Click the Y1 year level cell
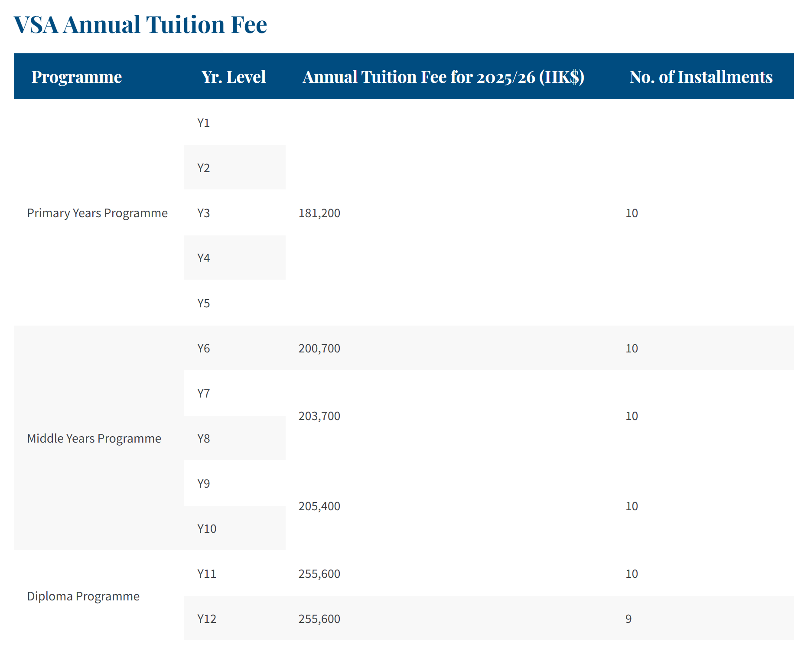This screenshot has width=801, height=652. click(x=204, y=123)
